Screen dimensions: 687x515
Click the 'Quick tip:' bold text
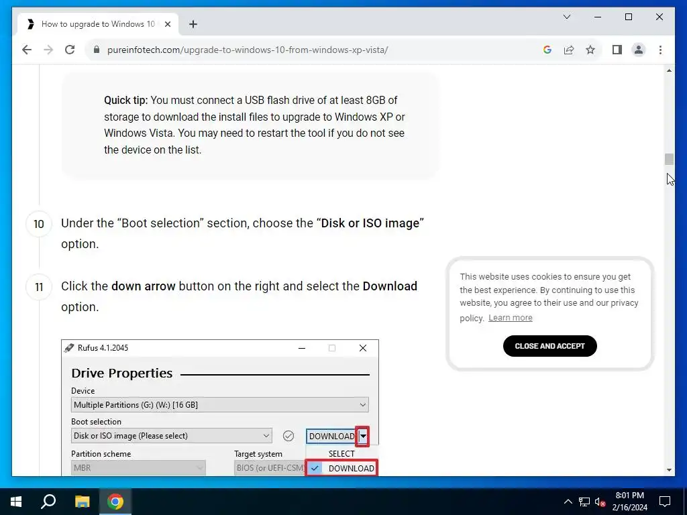click(125, 101)
